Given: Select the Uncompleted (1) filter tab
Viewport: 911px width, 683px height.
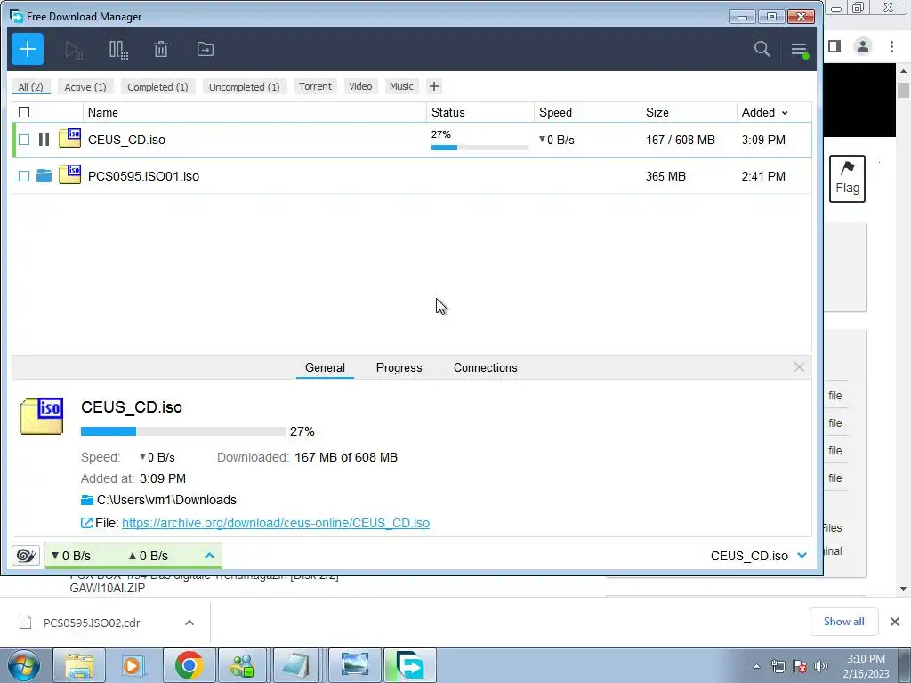Looking at the screenshot, I should coord(244,86).
